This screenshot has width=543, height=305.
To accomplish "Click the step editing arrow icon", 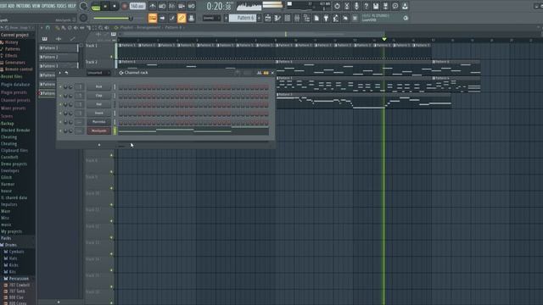I will point(162,18).
